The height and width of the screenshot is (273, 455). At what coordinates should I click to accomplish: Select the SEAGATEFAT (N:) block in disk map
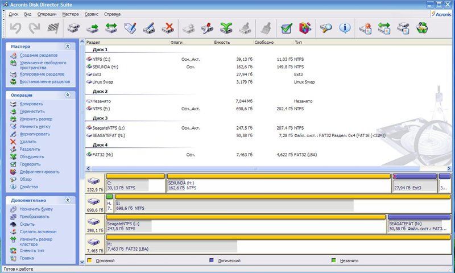(x=419, y=224)
